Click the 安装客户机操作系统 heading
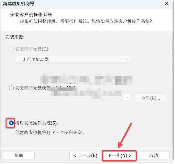This screenshot has width=175, height=164. click(x=31, y=15)
